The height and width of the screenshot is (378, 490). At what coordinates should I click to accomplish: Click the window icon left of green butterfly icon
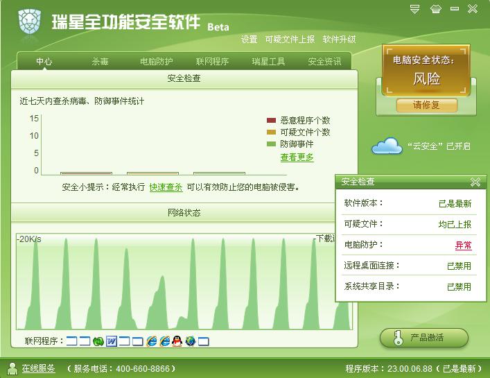[85, 341]
